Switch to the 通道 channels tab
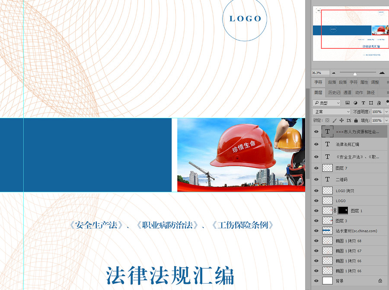389x290 pixels. pos(348,92)
